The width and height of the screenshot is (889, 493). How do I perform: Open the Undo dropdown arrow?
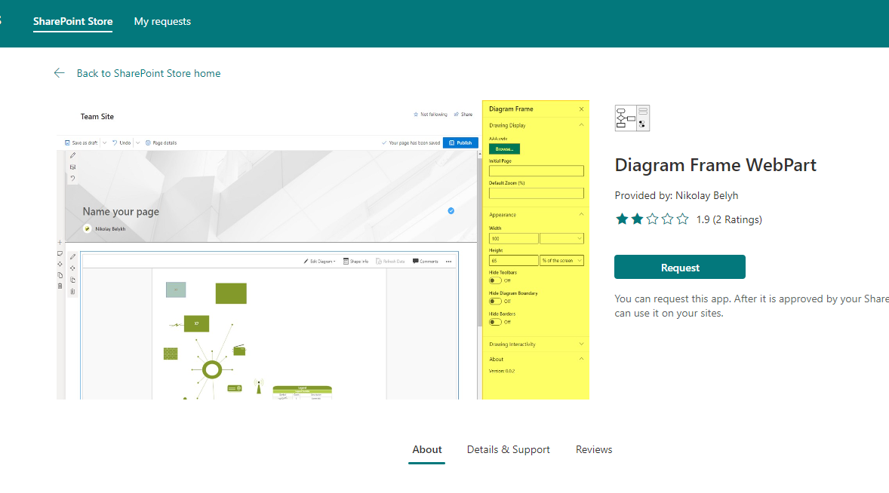(138, 142)
